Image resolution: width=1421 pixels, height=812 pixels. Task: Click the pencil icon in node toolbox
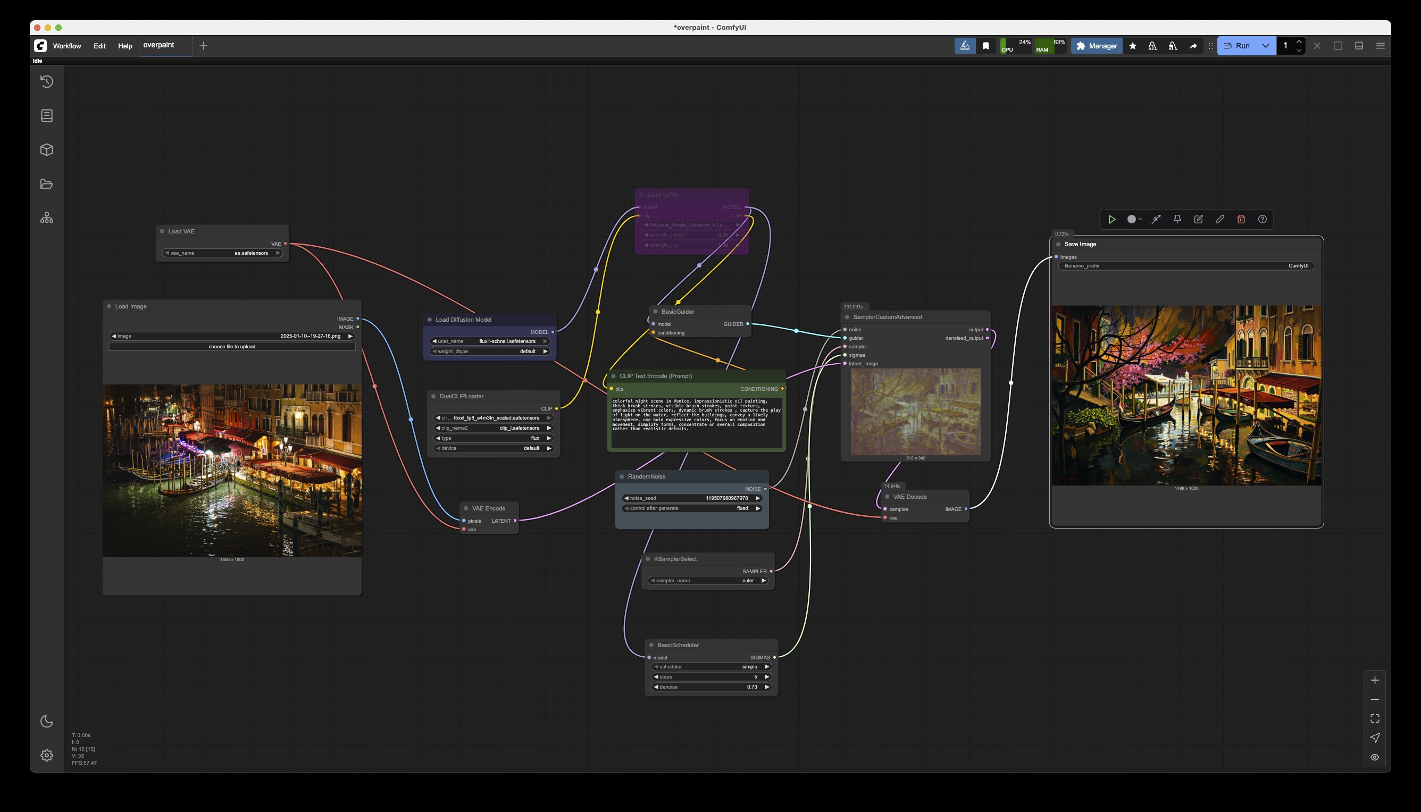point(1219,219)
